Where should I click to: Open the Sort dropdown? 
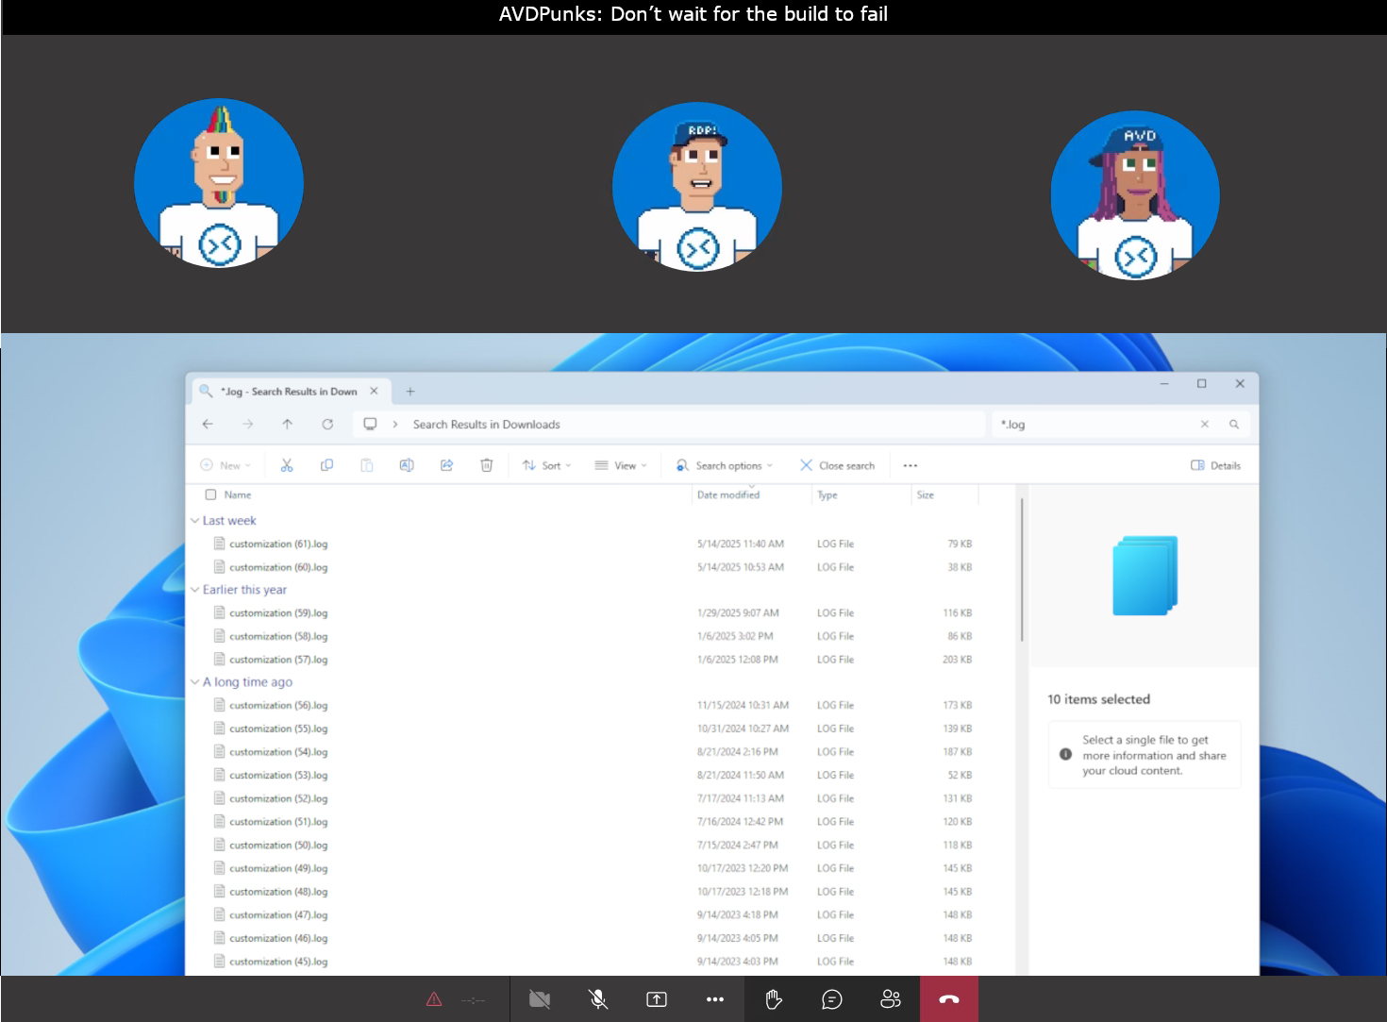click(545, 465)
